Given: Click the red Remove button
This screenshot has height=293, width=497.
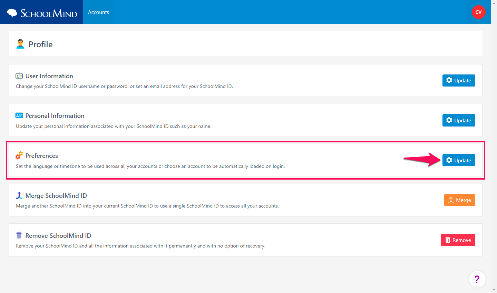Looking at the screenshot, I should click(x=458, y=240).
